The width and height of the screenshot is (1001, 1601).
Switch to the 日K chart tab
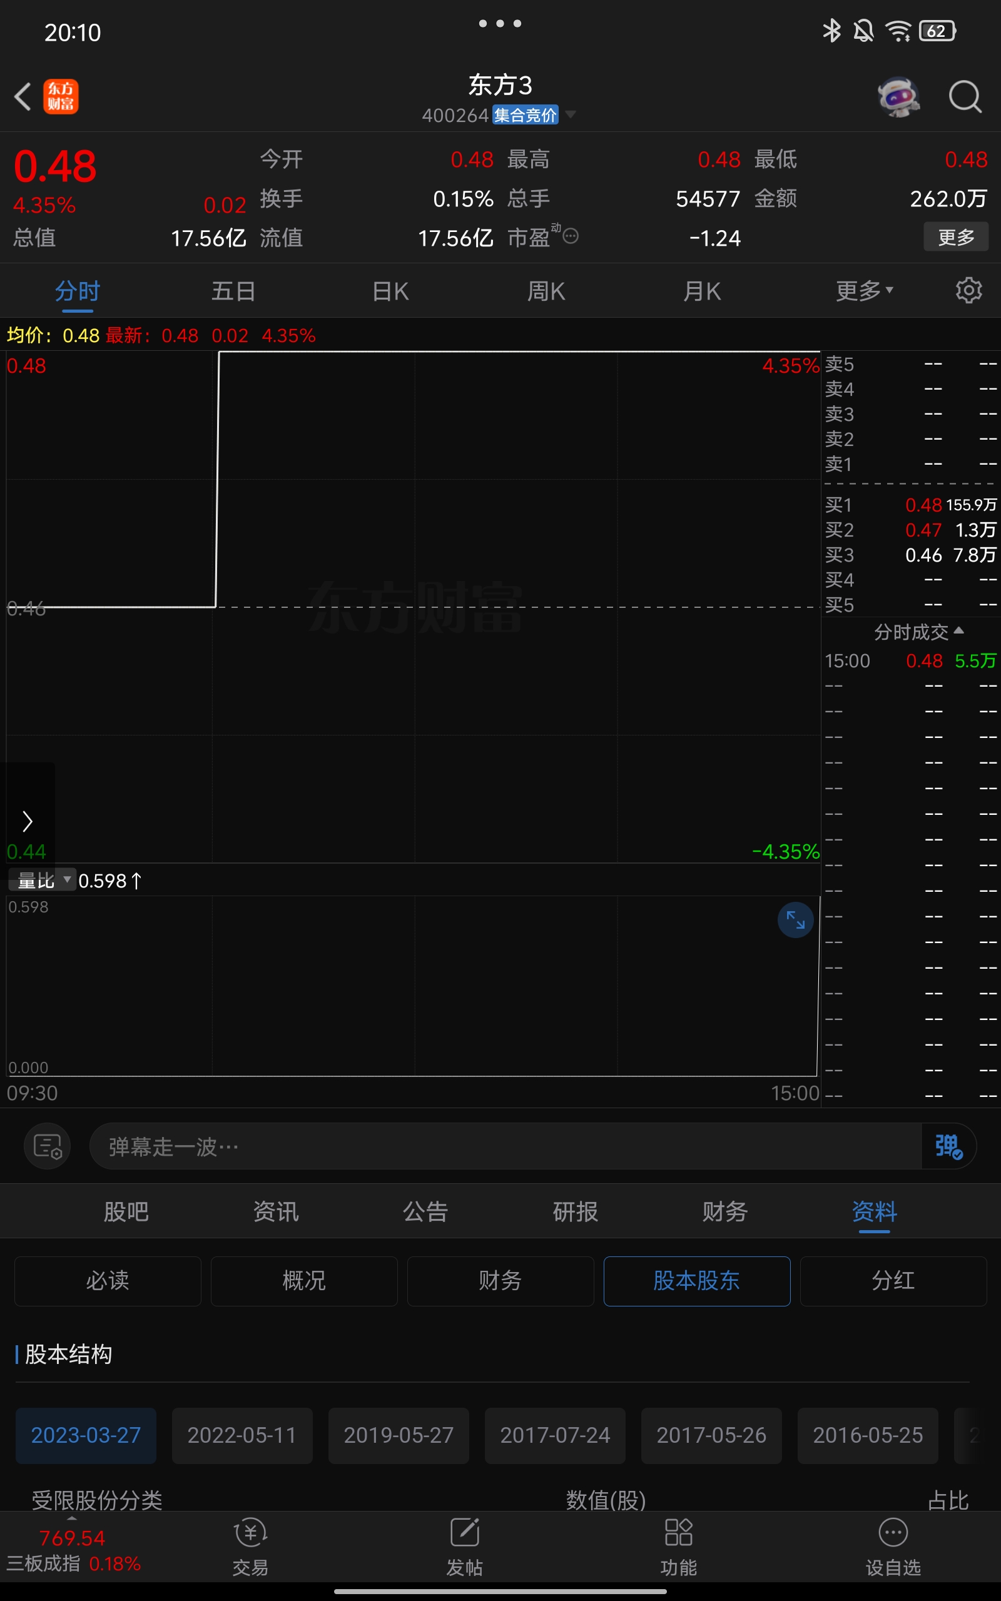(x=390, y=290)
